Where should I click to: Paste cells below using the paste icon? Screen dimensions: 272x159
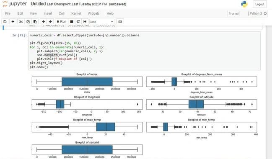click(35, 22)
